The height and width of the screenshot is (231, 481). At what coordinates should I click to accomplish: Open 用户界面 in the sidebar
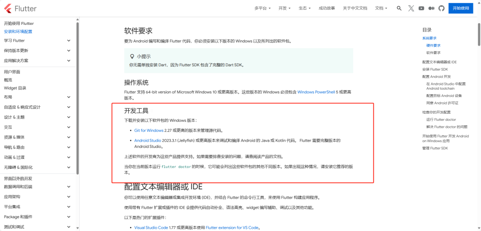[x=12, y=72]
